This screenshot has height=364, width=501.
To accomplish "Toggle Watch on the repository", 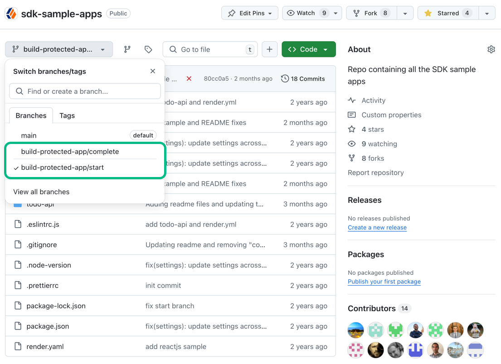I will pyautogui.click(x=306, y=13).
